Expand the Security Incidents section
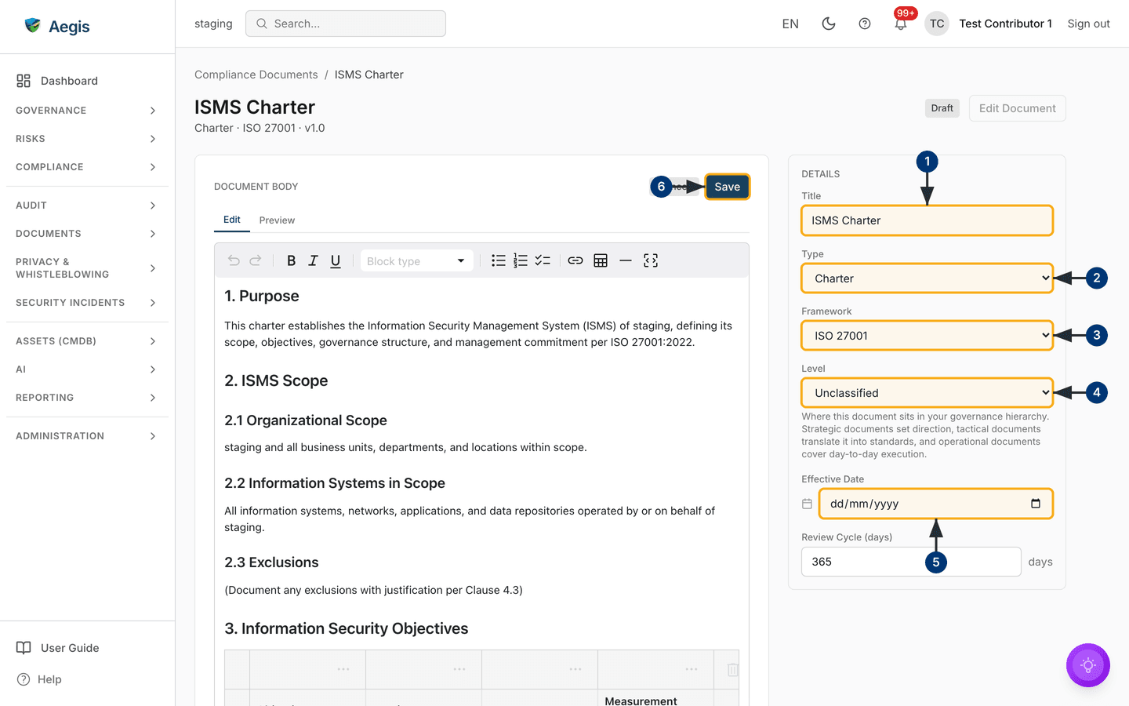 point(86,303)
